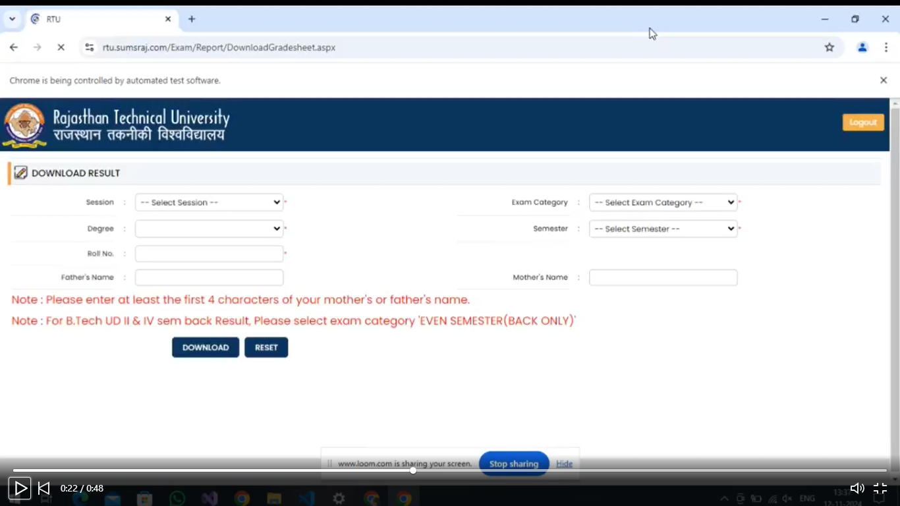
Task: Play the video recording
Action: pyautogui.click(x=20, y=488)
